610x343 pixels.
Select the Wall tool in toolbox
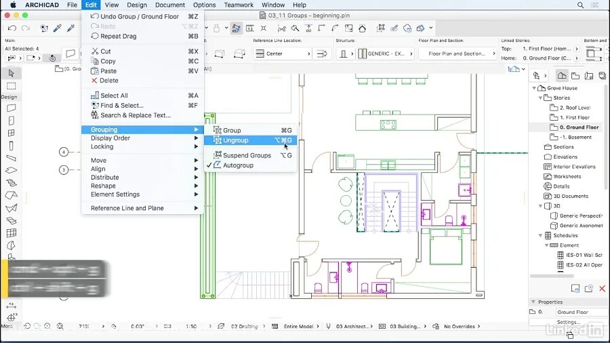[x=12, y=108]
